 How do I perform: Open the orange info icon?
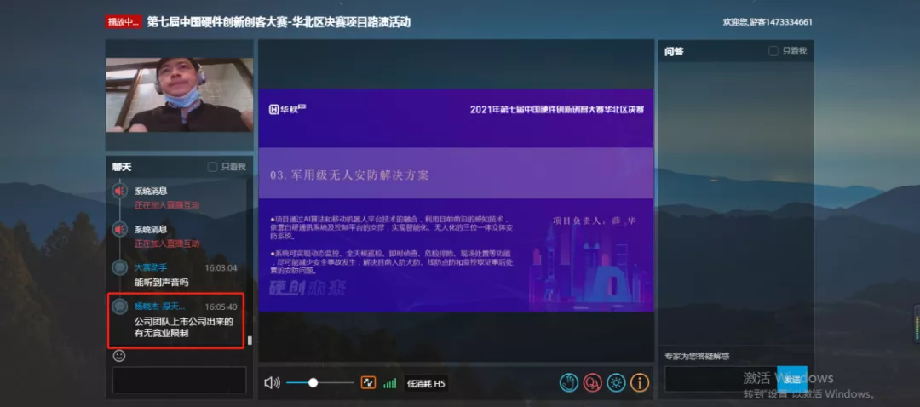tap(640, 383)
